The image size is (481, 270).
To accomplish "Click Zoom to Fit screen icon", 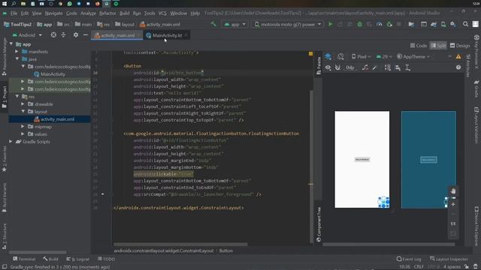I will point(453,233).
